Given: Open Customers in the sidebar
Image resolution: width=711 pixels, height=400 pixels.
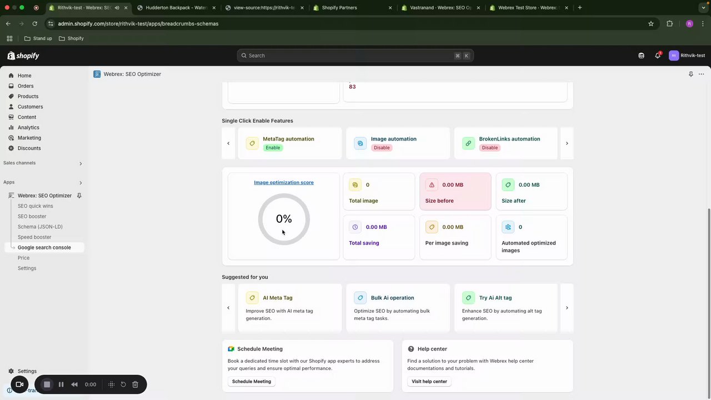Looking at the screenshot, I should pyautogui.click(x=30, y=107).
